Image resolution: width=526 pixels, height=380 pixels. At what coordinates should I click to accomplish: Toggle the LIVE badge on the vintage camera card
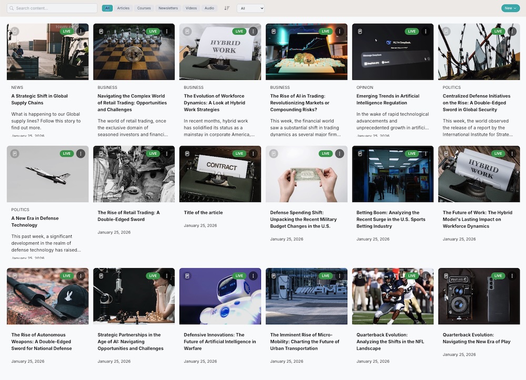(498, 275)
